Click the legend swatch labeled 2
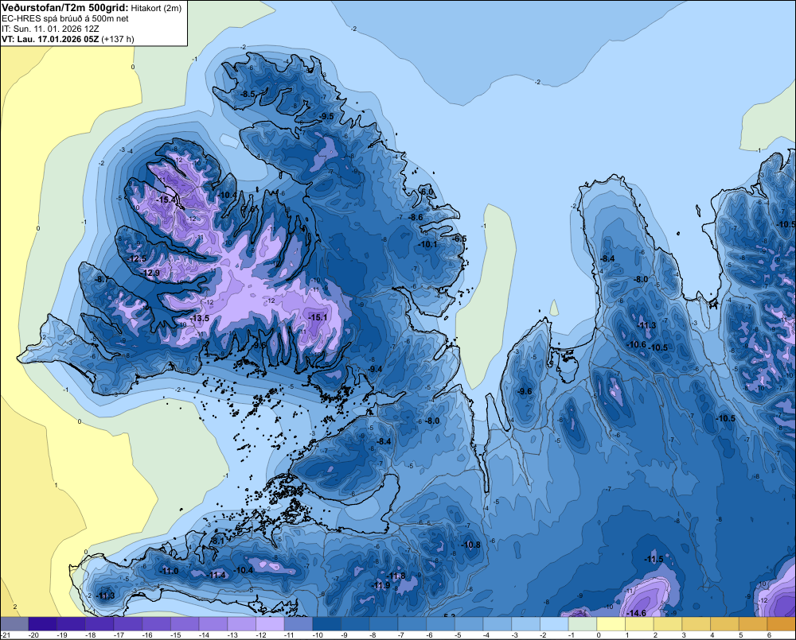 pos(668,624)
